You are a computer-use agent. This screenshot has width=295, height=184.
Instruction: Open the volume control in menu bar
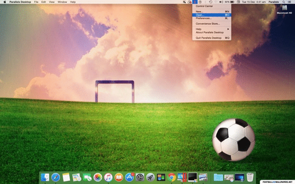[x=221, y=2]
